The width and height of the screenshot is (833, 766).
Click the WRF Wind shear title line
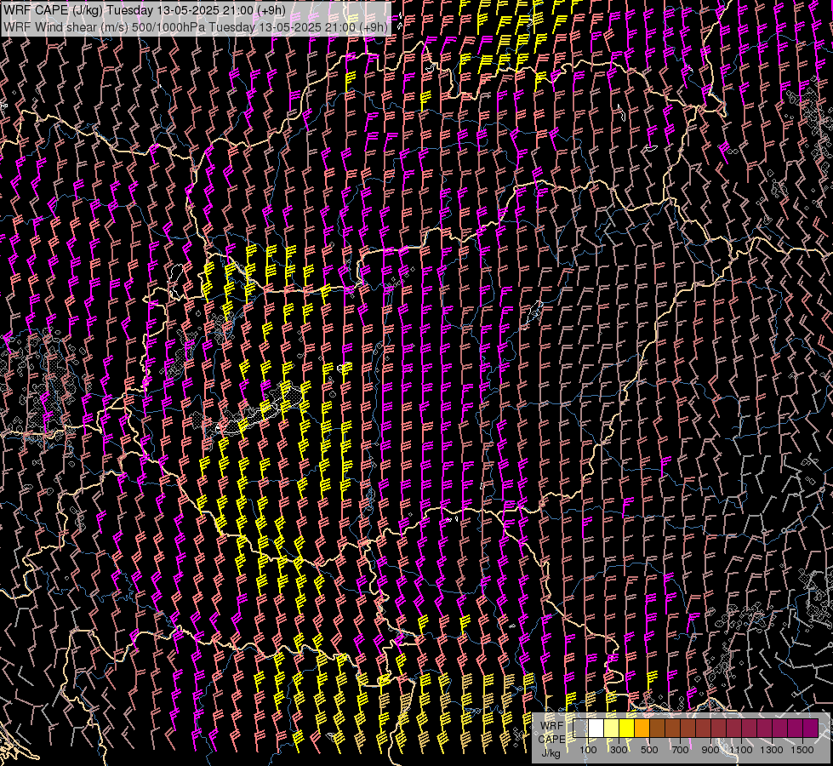pos(196,26)
